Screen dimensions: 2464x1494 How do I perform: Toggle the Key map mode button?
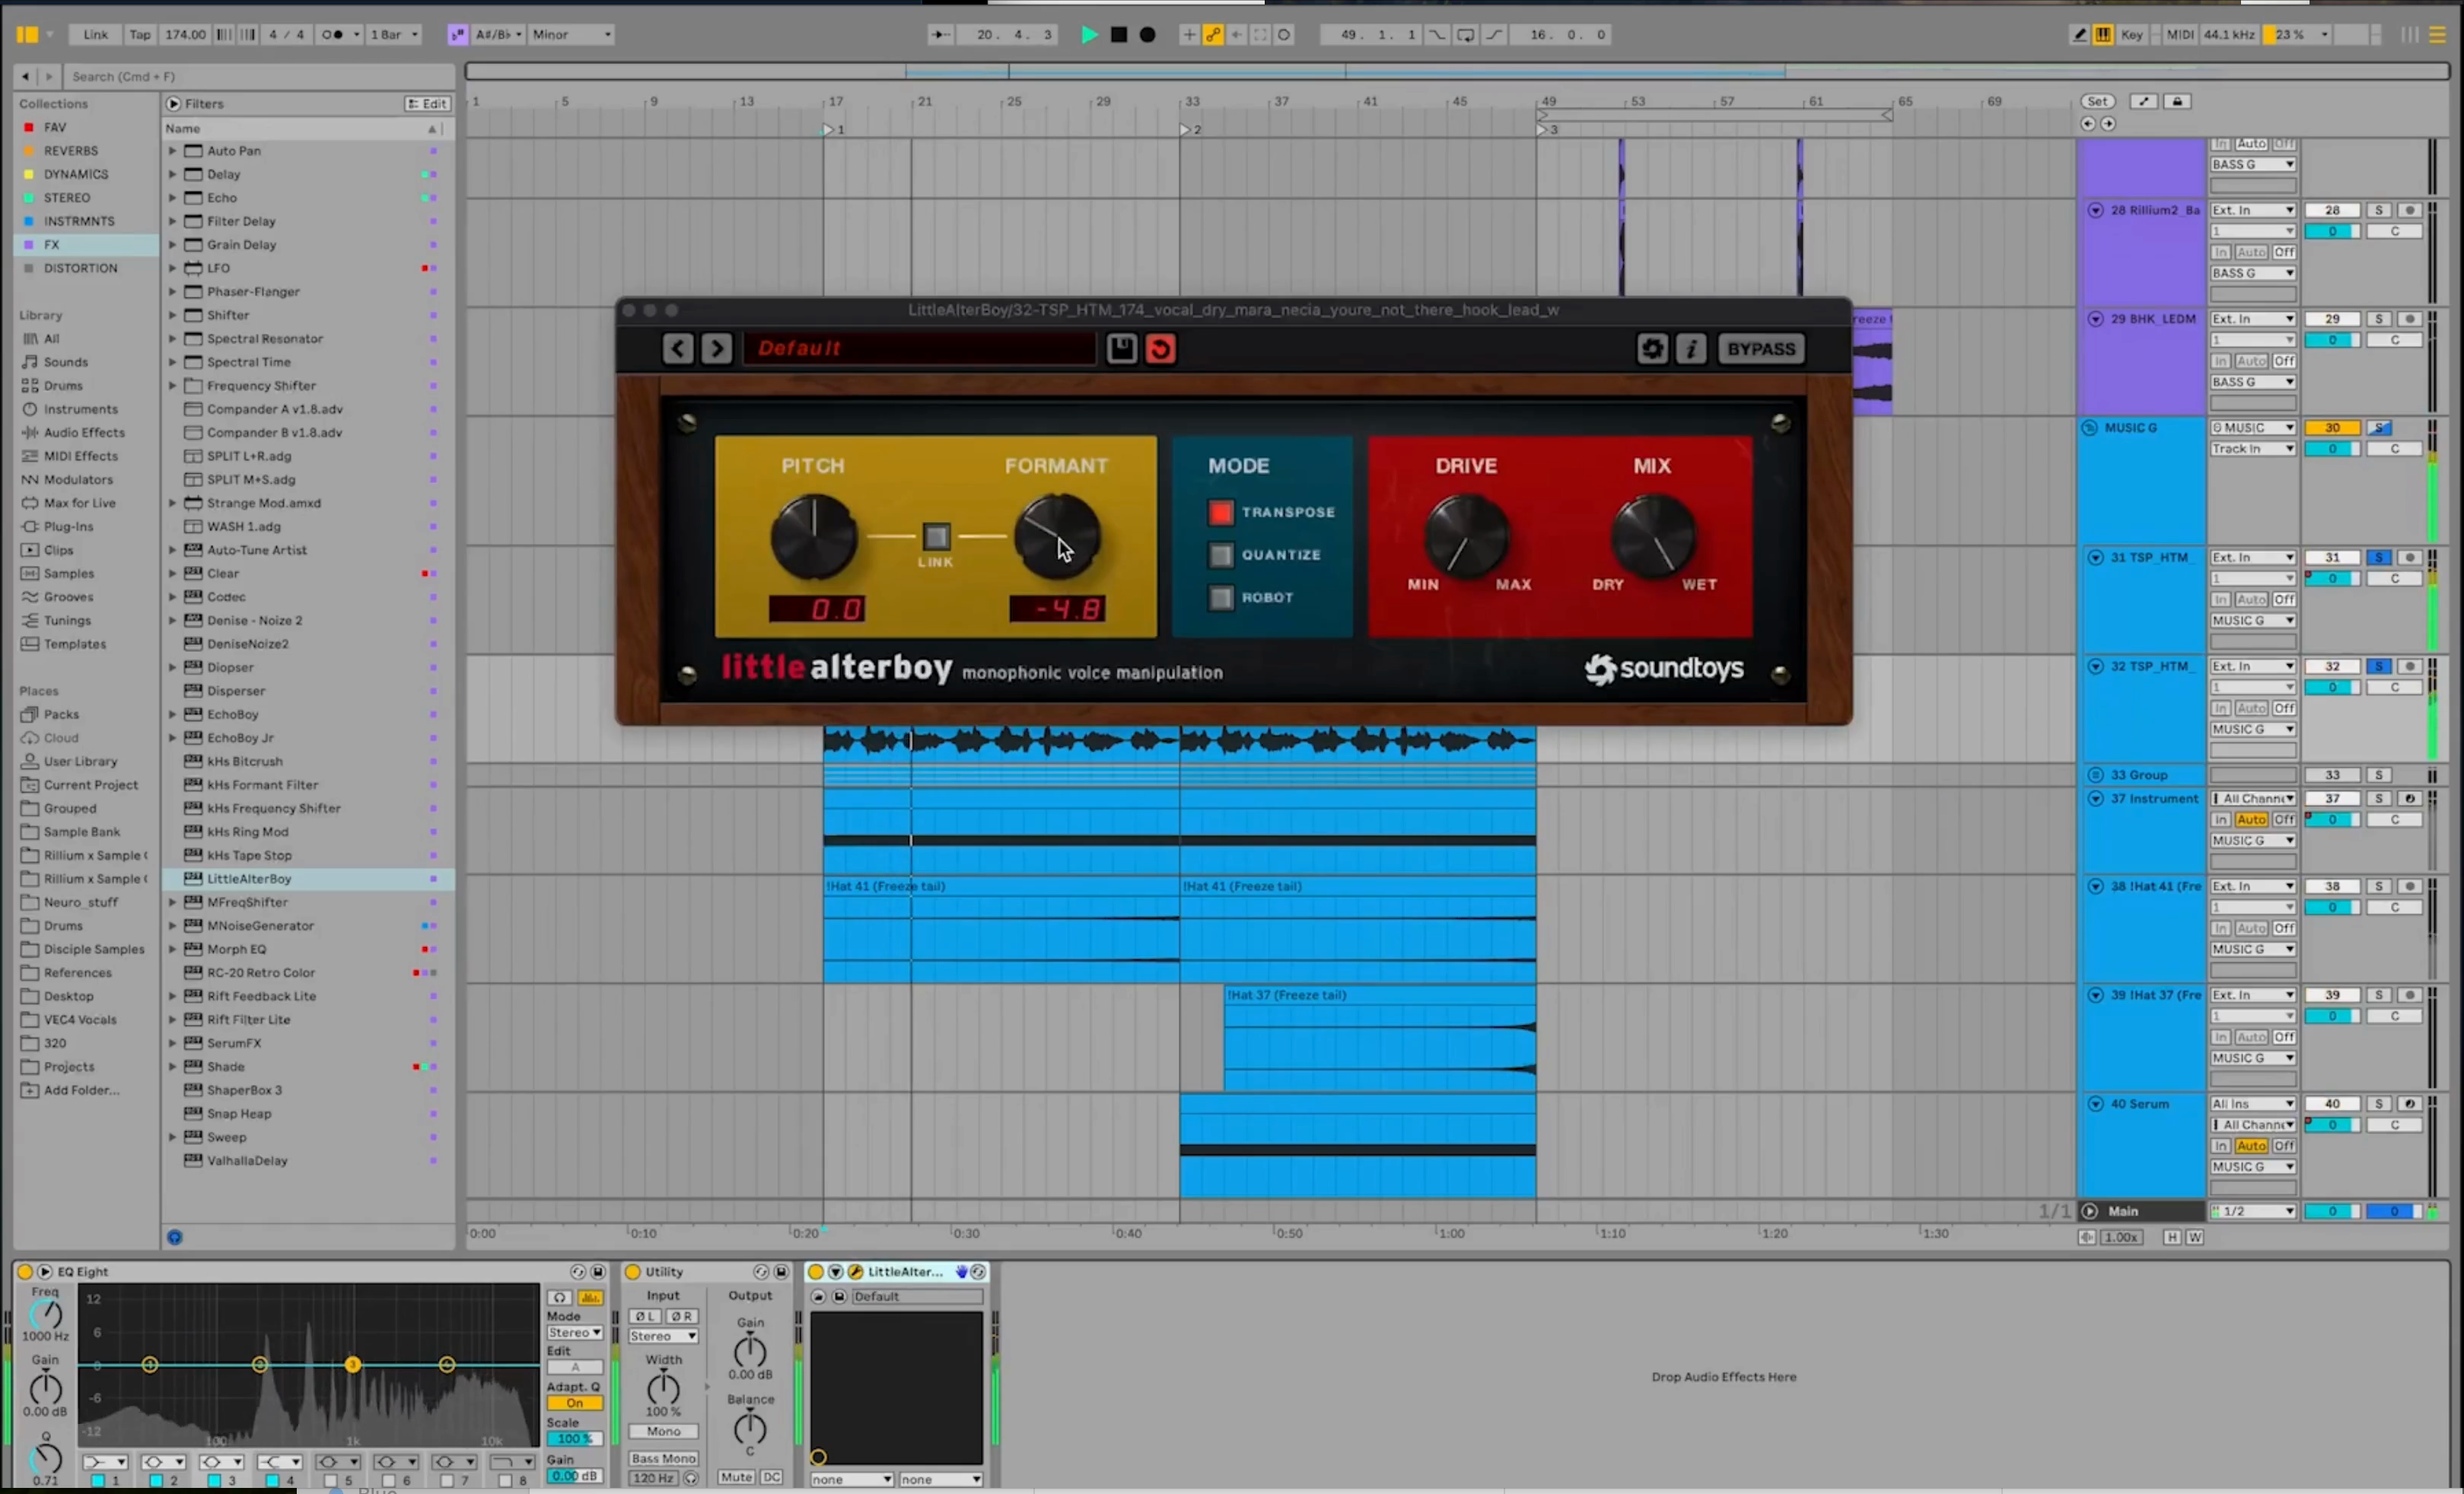(2132, 34)
